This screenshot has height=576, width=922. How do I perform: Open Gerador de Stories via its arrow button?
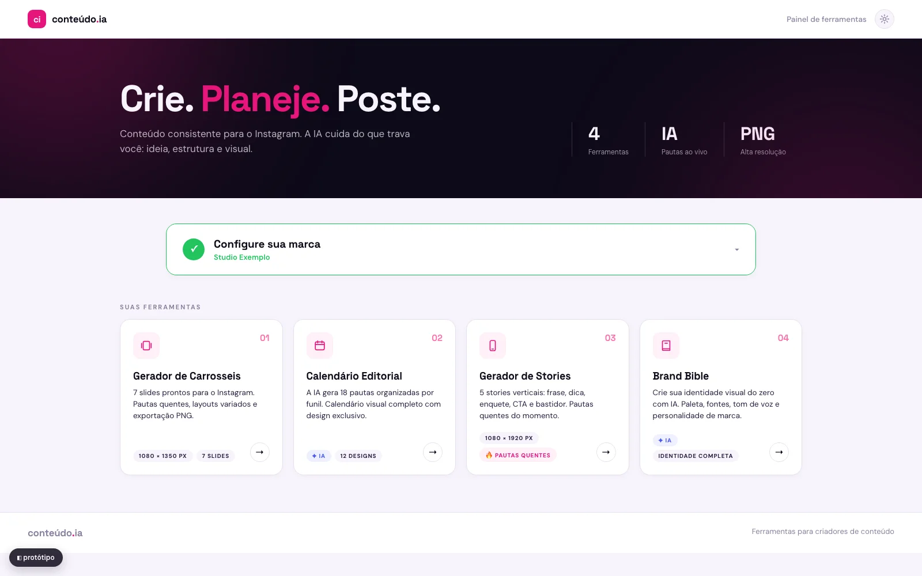point(606,452)
